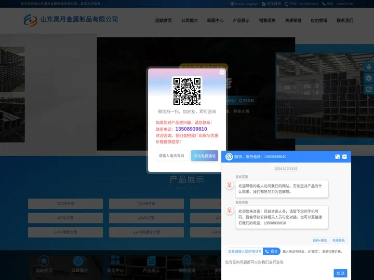Open 联系我们 in top navigation
Screen dimensions: 374x280
coord(345,20)
